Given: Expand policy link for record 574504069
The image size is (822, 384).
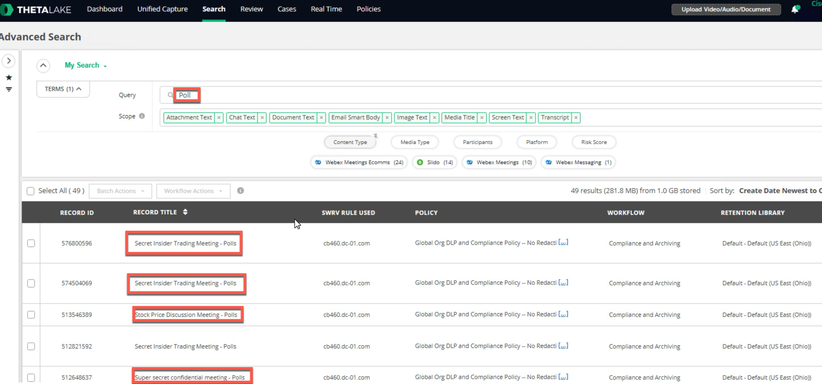Looking at the screenshot, I should pos(563,283).
